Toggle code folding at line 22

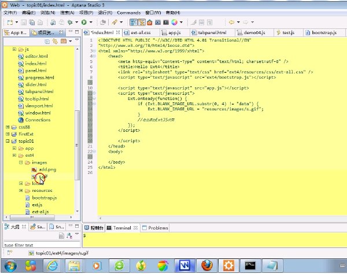(x=94, y=151)
